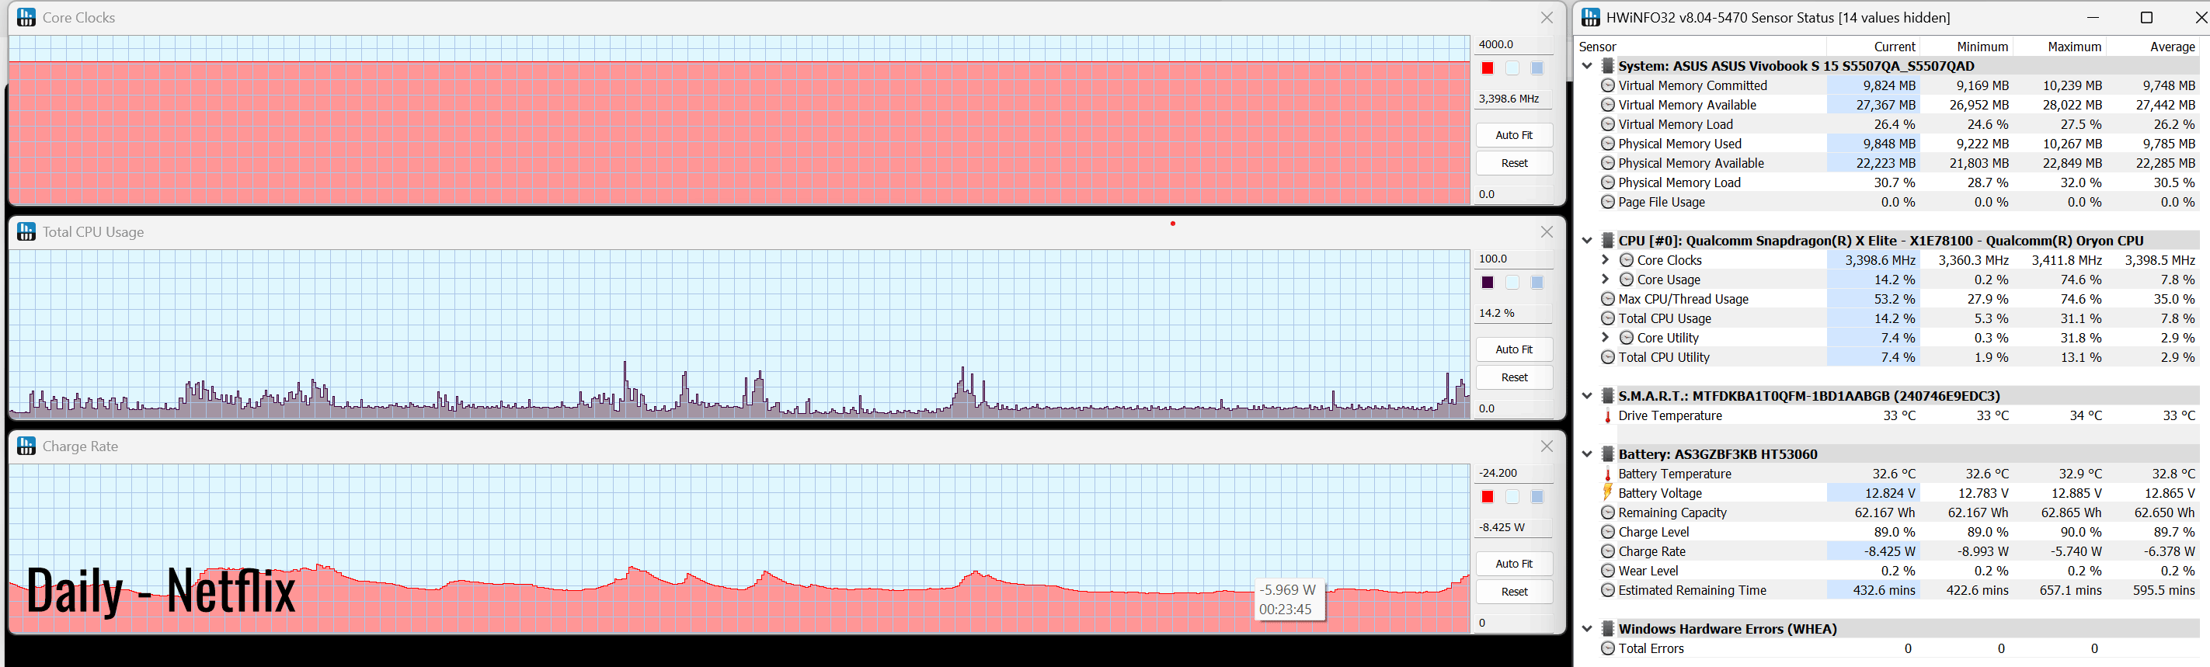Screen dimensions: 2210x667
Task: Collapse the System: ASUS Vivobook sensor group
Action: [1587, 66]
